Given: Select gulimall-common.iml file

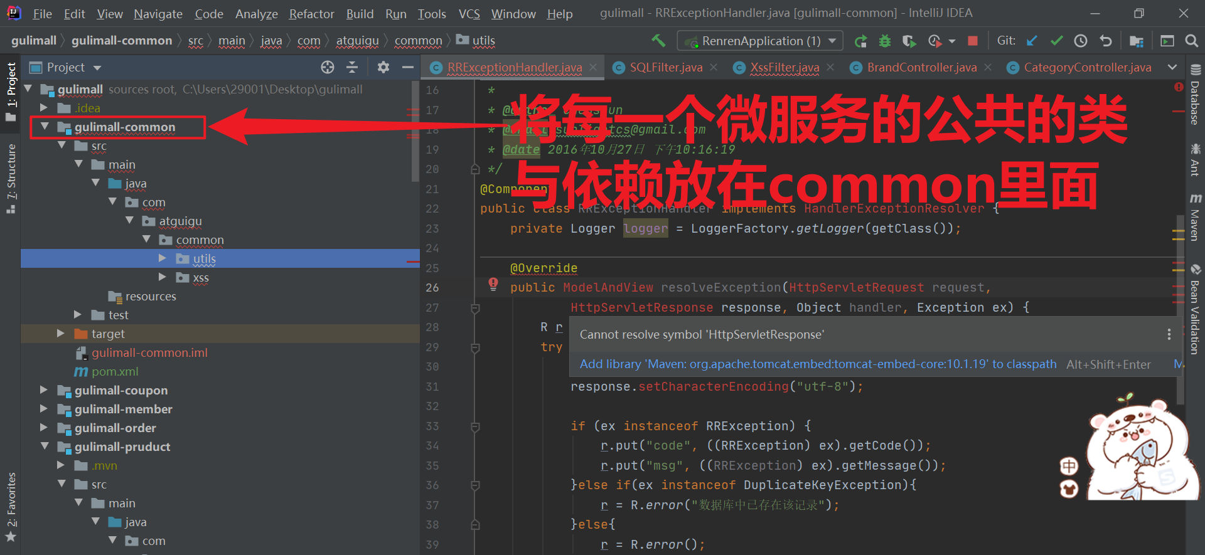Looking at the screenshot, I should pos(149,352).
